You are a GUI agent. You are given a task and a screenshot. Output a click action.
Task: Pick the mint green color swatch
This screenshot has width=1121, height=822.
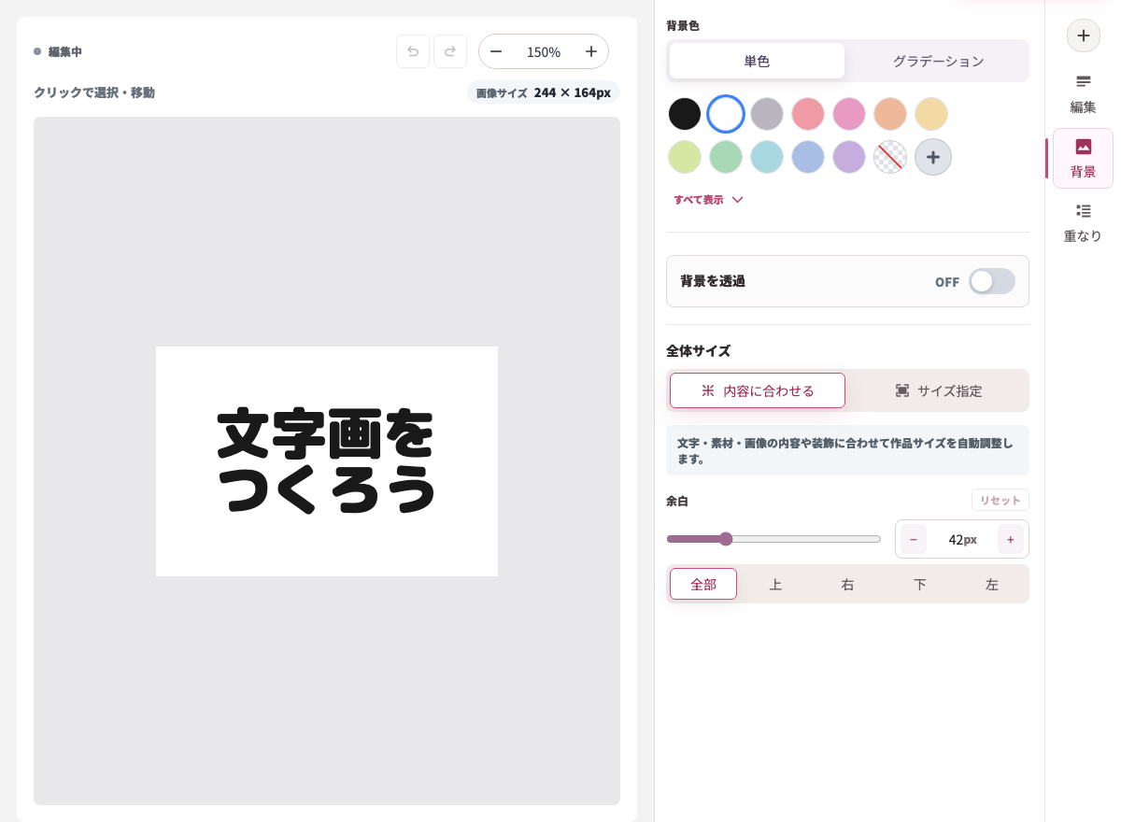(726, 157)
